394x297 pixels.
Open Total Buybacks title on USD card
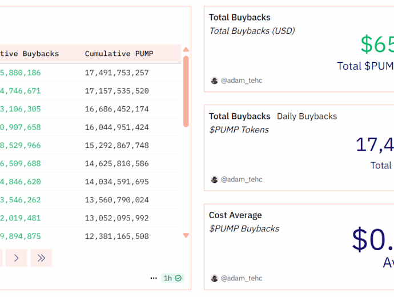click(240, 17)
